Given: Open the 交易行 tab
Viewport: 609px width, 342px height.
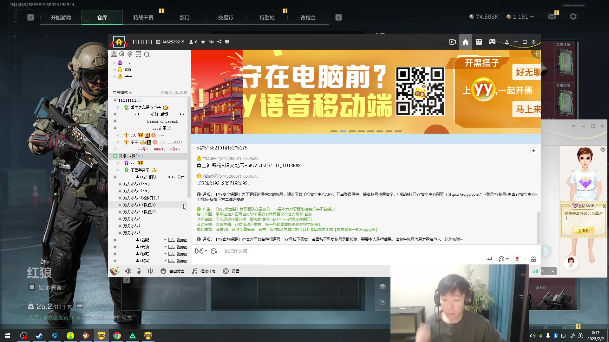Looking at the screenshot, I should 226,17.
